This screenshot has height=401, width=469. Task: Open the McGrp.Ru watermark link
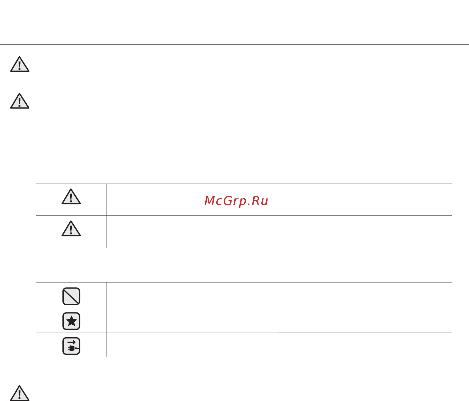[x=236, y=201]
